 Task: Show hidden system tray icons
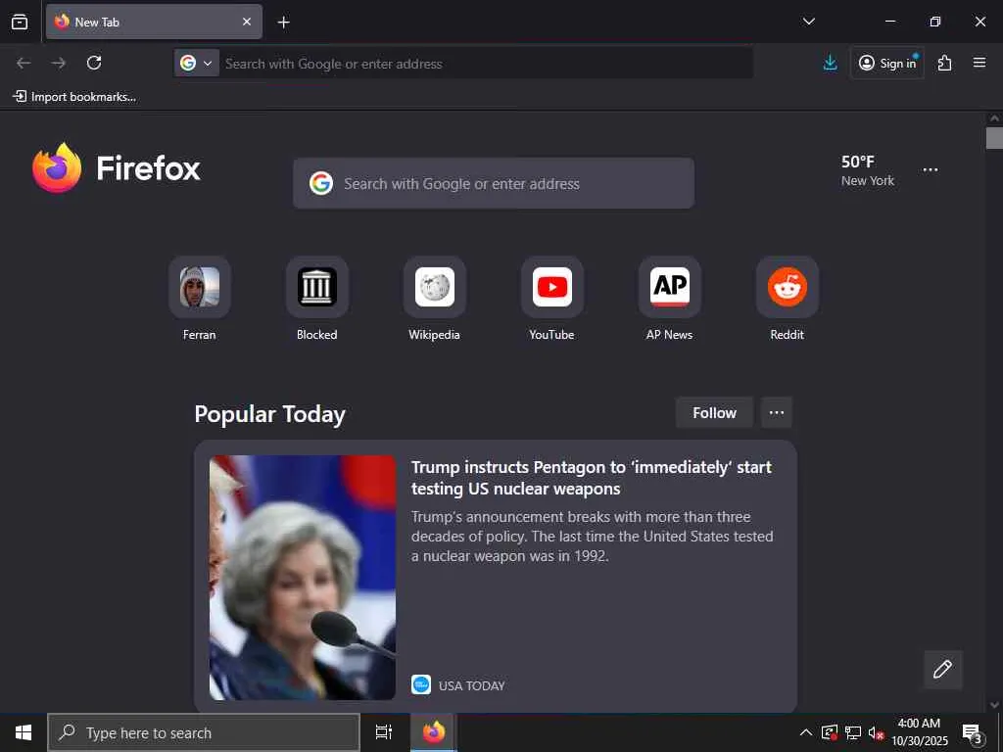pos(806,732)
